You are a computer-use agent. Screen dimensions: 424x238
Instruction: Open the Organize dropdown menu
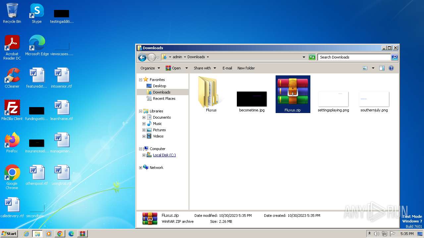(150, 68)
